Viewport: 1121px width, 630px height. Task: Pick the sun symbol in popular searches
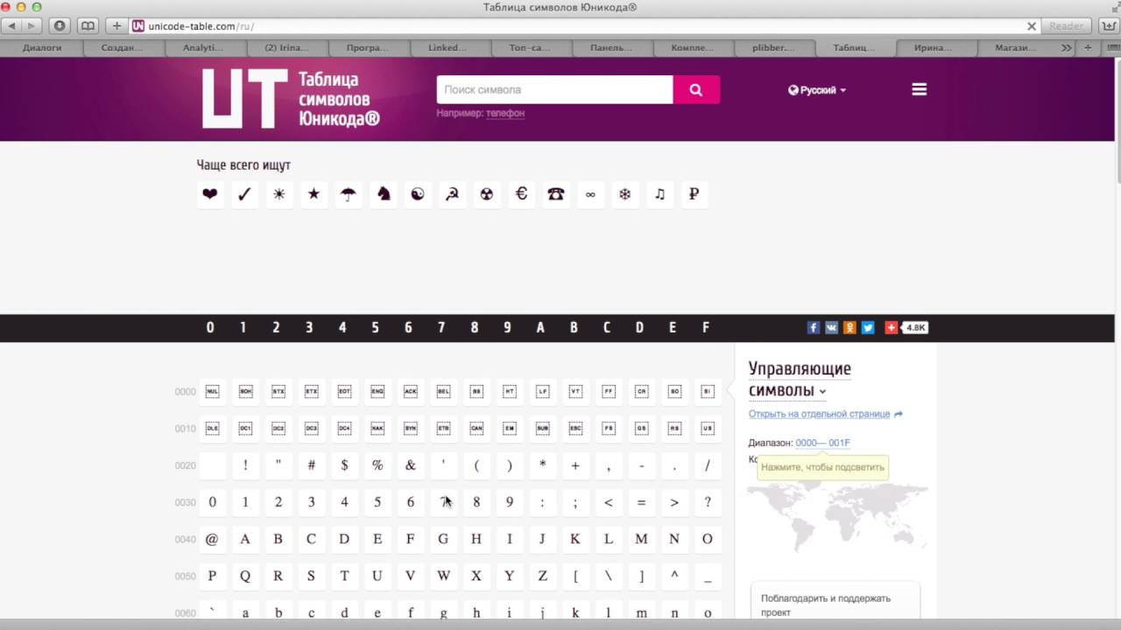279,194
